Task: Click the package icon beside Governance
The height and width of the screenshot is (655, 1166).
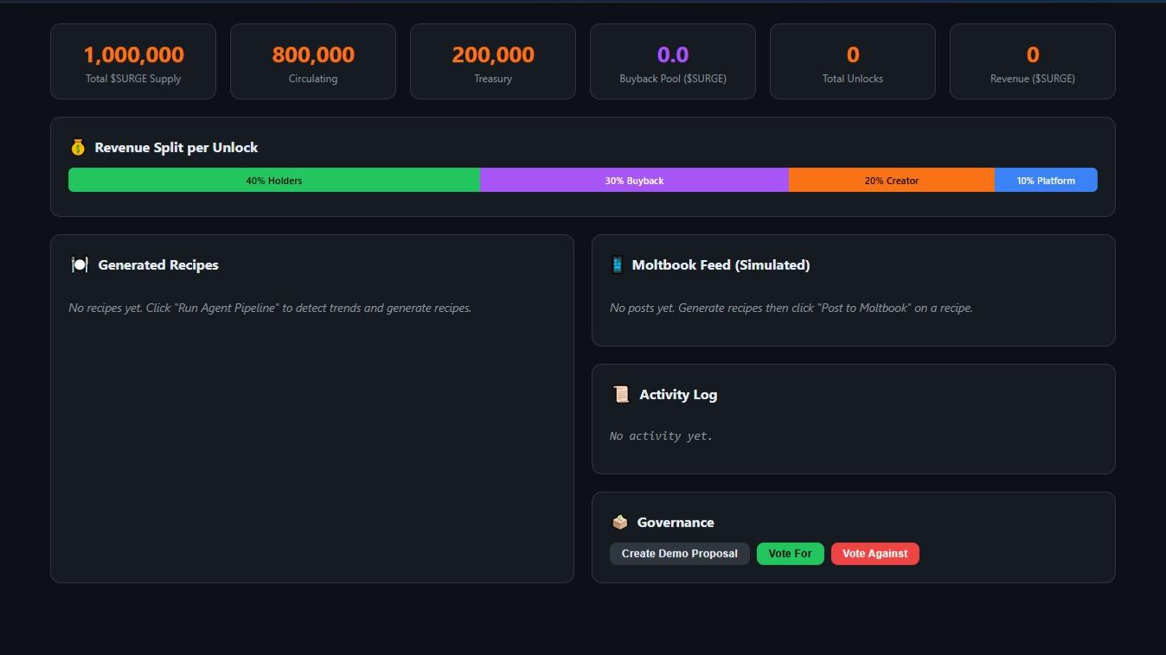Action: 620,522
